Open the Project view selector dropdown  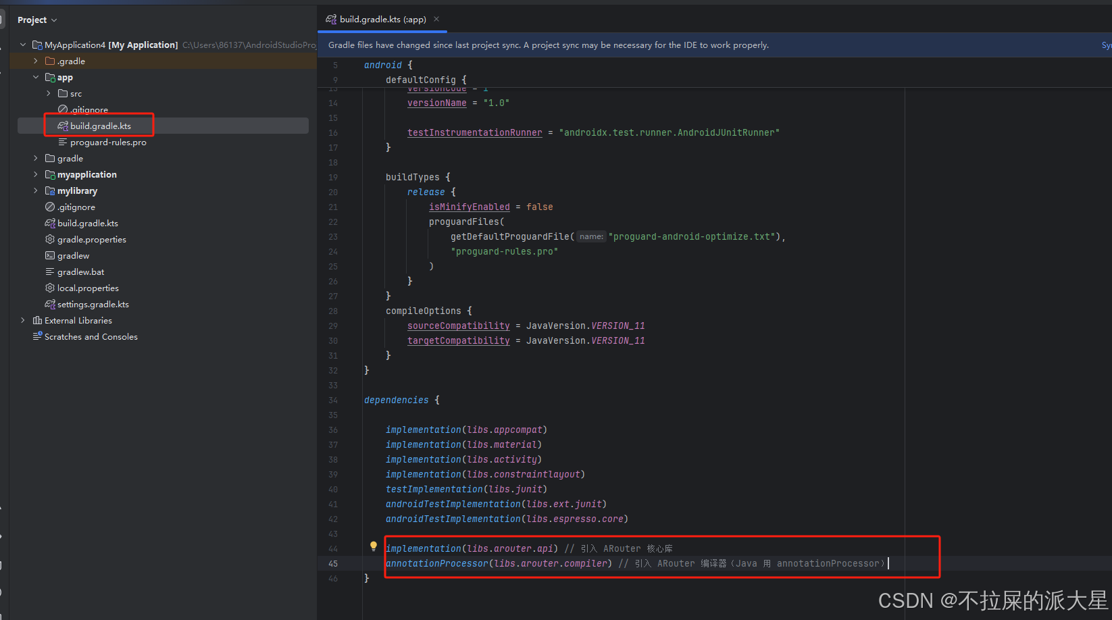coord(53,20)
